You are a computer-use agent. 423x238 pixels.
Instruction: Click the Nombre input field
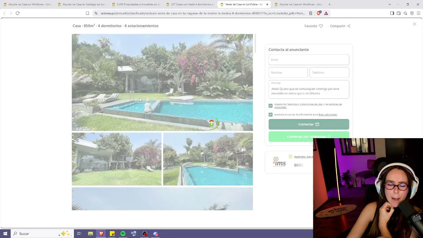pyautogui.click(x=288, y=73)
